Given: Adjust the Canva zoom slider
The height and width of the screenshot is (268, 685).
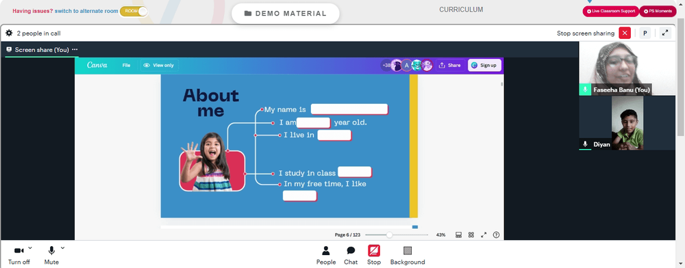Looking at the screenshot, I should pyautogui.click(x=389, y=235).
